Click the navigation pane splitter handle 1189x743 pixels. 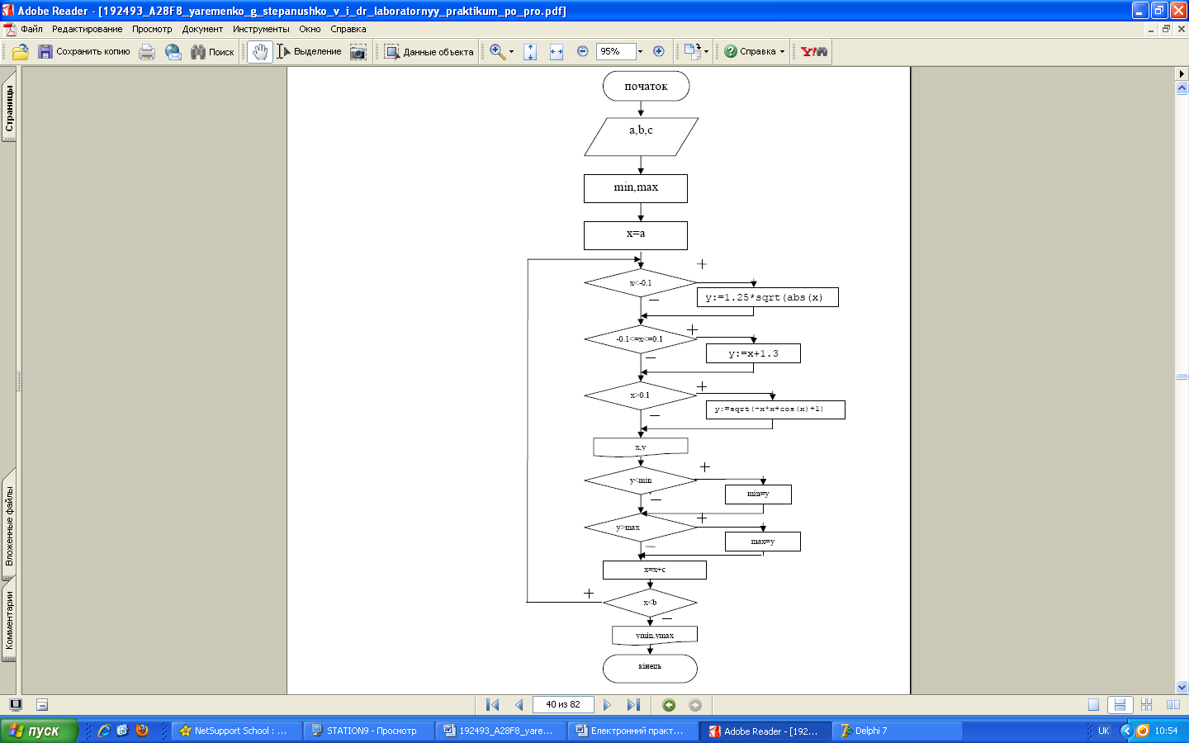[19, 381]
